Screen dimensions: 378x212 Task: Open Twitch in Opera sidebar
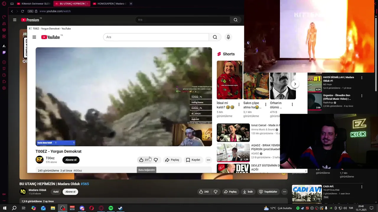click(x=4, y=52)
